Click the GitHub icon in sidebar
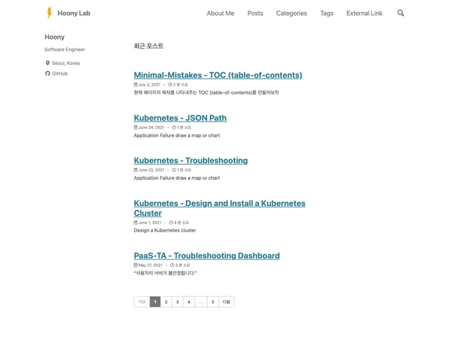Screen dimensions: 457x340 pos(48,74)
